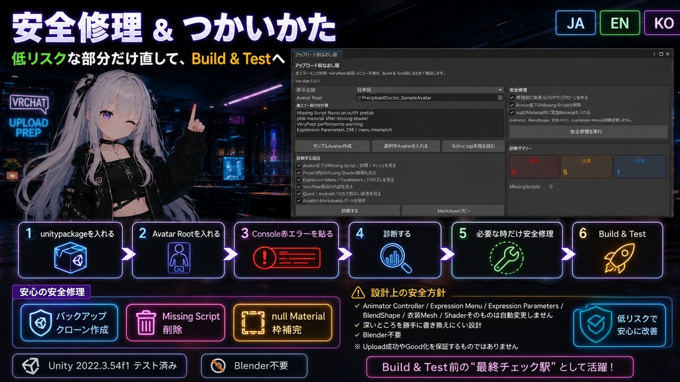680x382 pixels.
Task: Click the Unity 2022.3.54f1 テスト済み badge
Action: click(100, 366)
